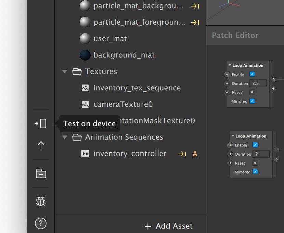Image resolution: width=284 pixels, height=233 pixels.
Task: Click the arrow icon beside particle_mat_foreground
Action: (x=195, y=23)
